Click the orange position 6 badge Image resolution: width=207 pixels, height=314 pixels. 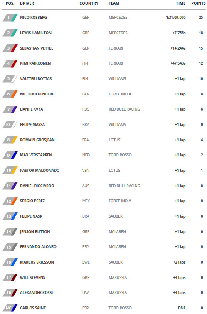pyautogui.click(x=10, y=94)
